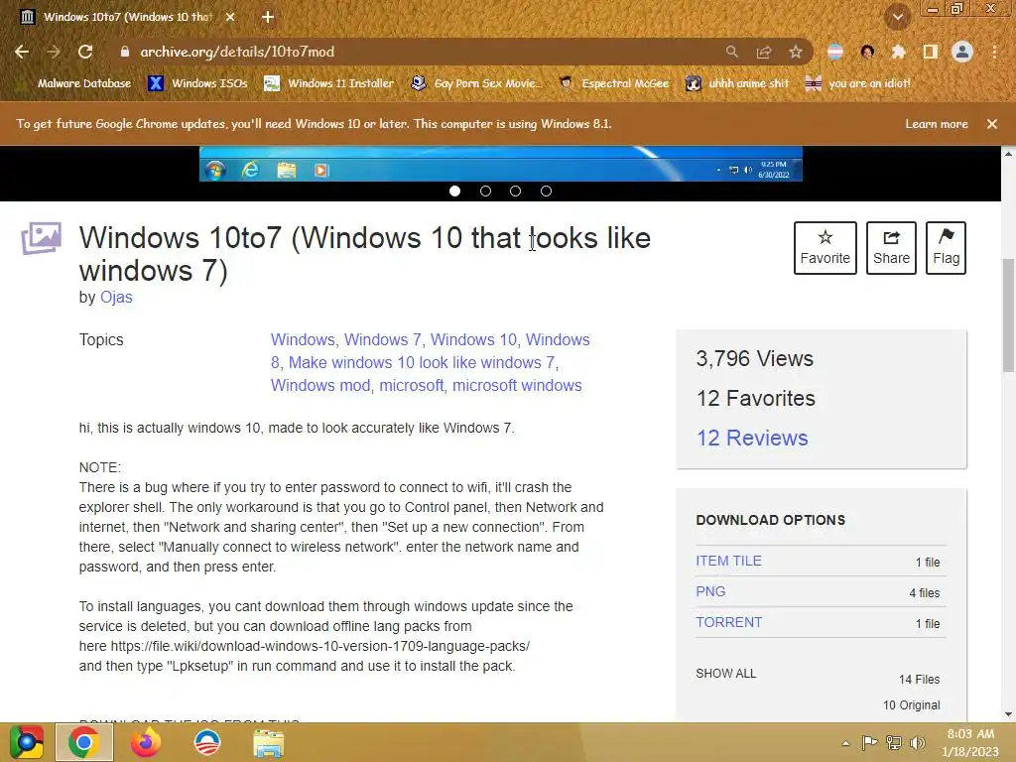Click the 3,796 Views text

click(x=754, y=359)
